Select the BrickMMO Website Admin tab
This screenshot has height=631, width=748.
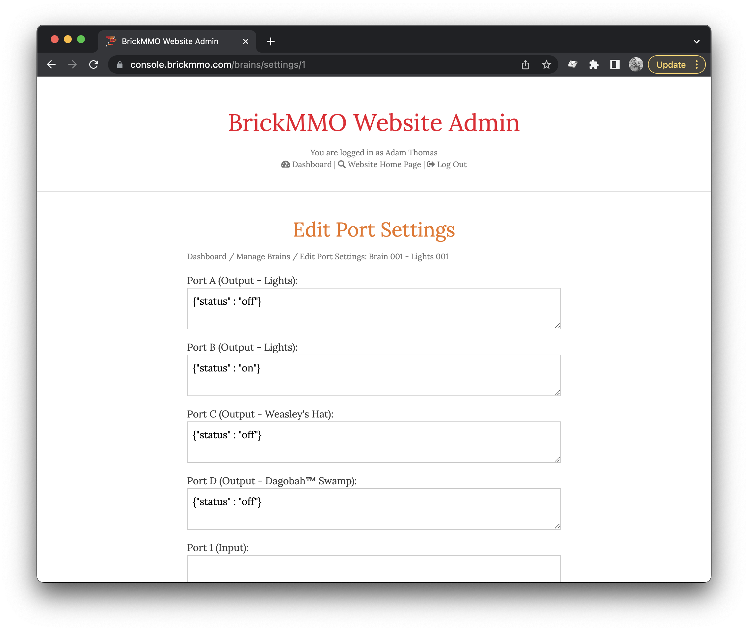pos(170,41)
